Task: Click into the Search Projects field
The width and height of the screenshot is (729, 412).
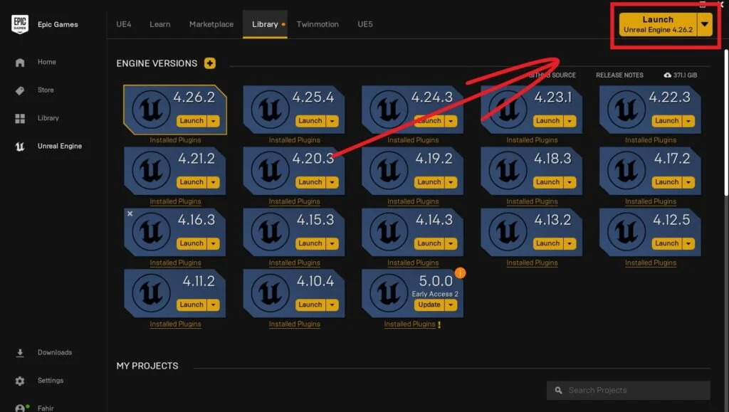Action: 629,390
